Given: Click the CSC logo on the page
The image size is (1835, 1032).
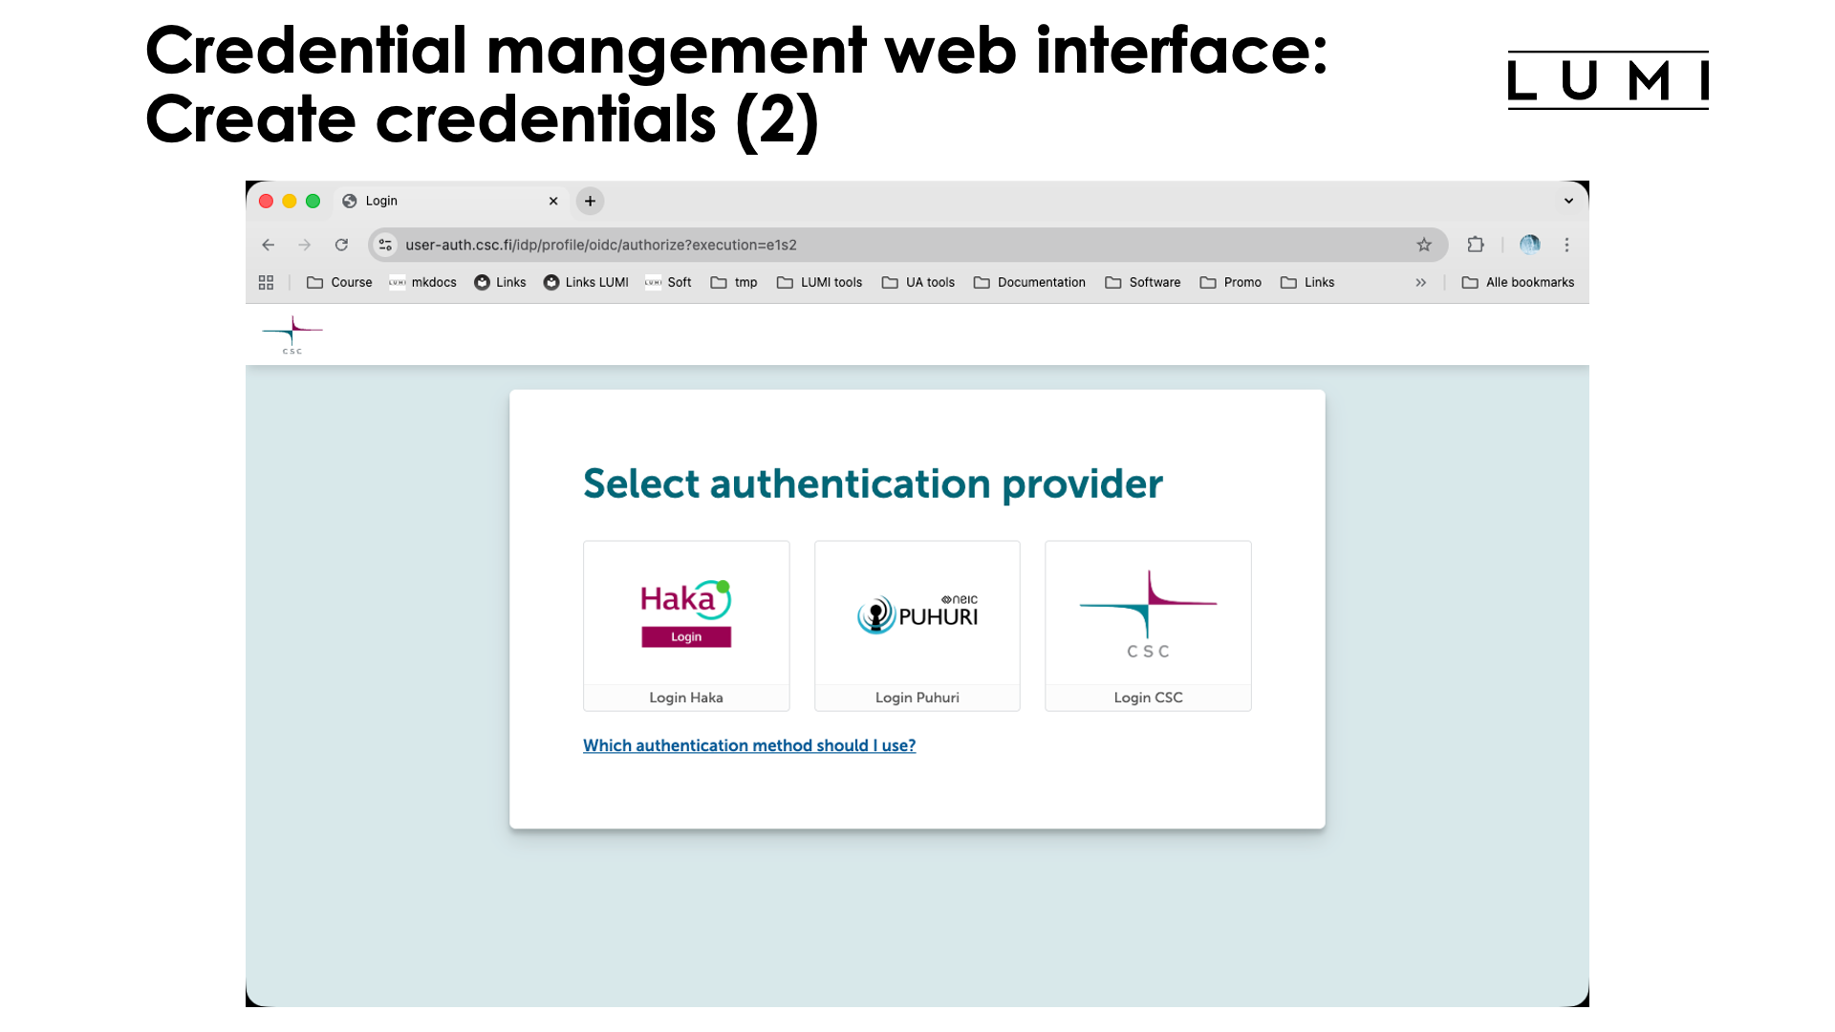Looking at the screenshot, I should click(x=291, y=334).
